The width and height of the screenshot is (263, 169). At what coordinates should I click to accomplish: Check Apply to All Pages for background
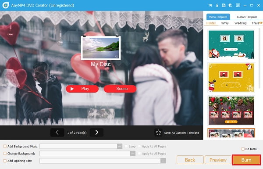pos(139,154)
